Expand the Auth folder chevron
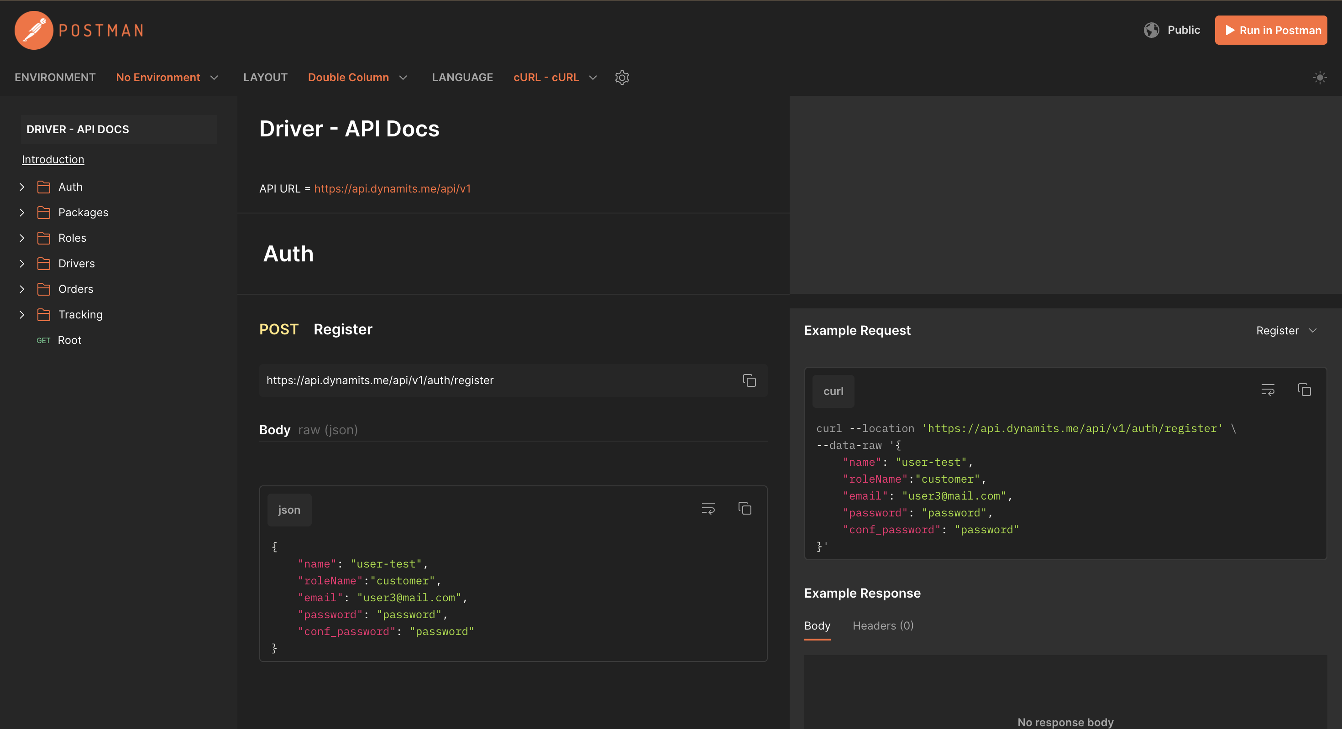This screenshot has width=1342, height=729. click(x=22, y=187)
